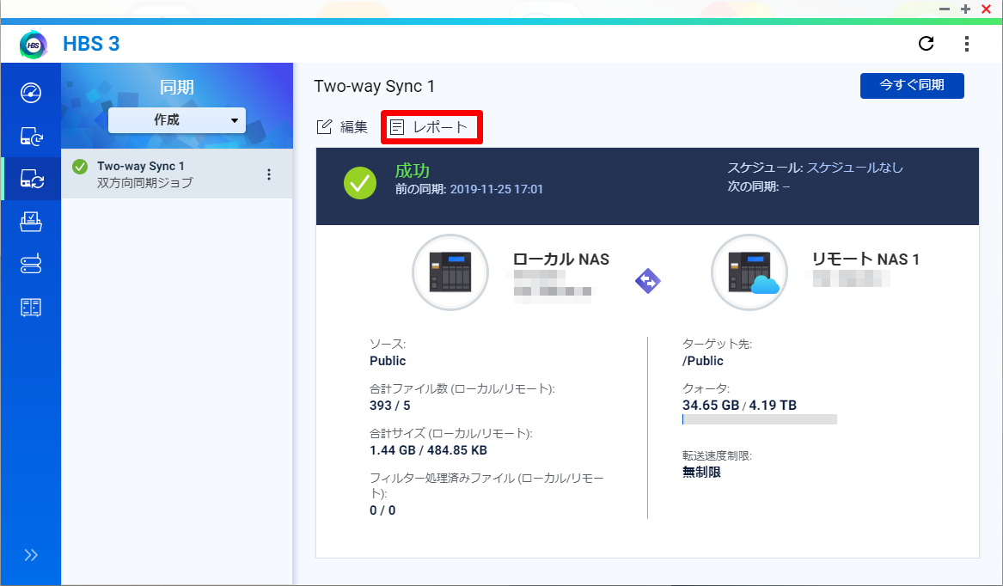
Task: Click the 次の同期 next sync text
Action: coord(759,186)
